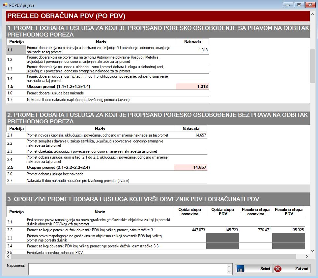Click Naknada value 1.318 in row 1.1
The width and height of the screenshot is (318, 278).
tap(203, 50)
